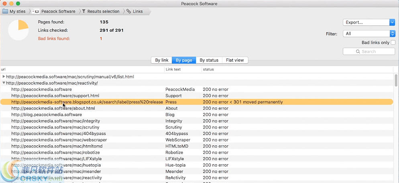Click the links pie chart
The image size is (399, 183).
click(18, 30)
